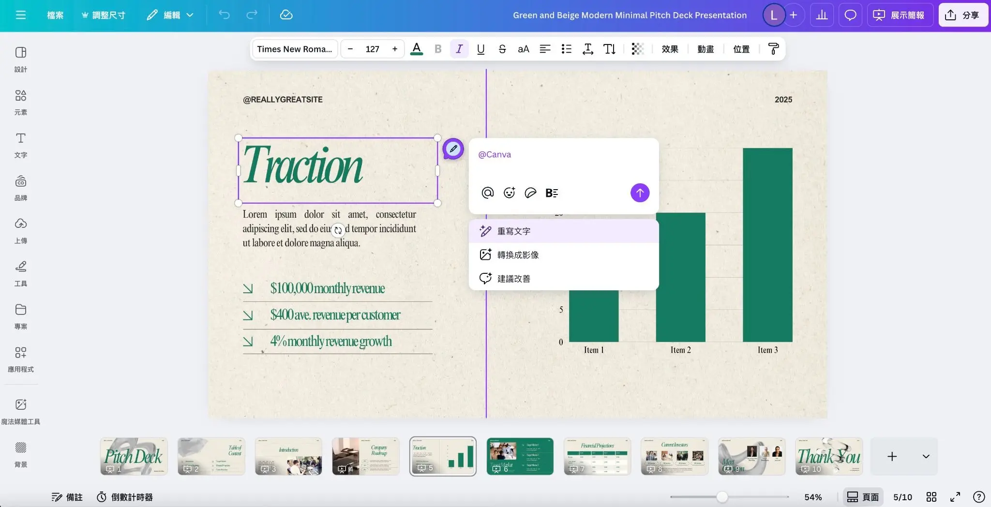Click the 展示簡報 button
This screenshot has width=991, height=507.
[x=900, y=15]
